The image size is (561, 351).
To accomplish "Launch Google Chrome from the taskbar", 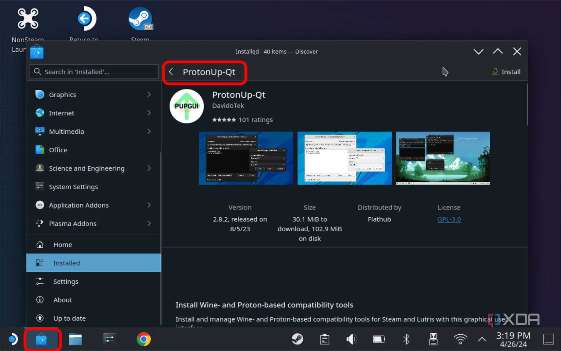I will [143, 339].
